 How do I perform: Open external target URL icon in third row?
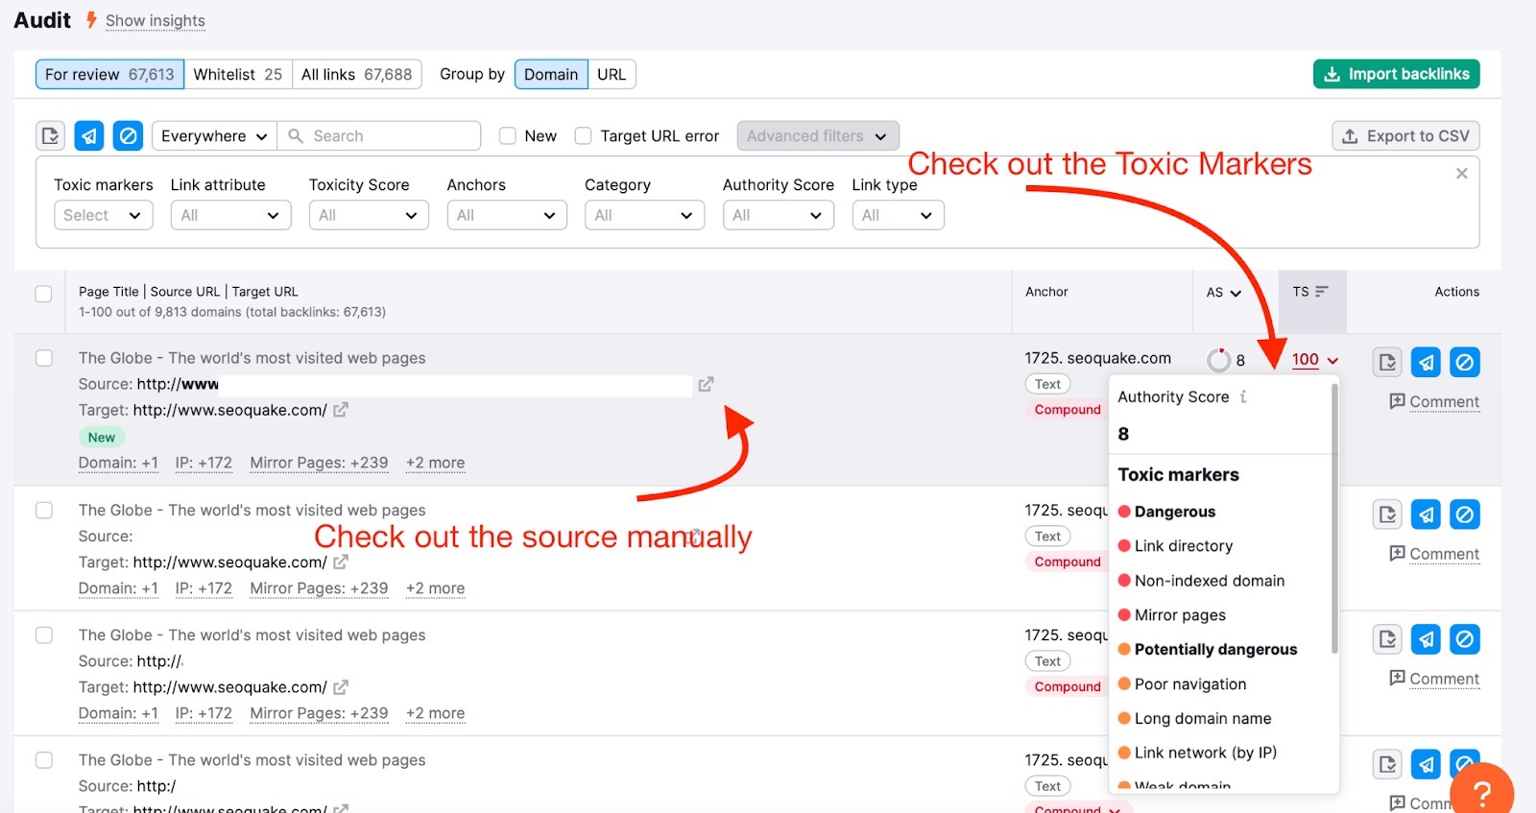tap(341, 687)
